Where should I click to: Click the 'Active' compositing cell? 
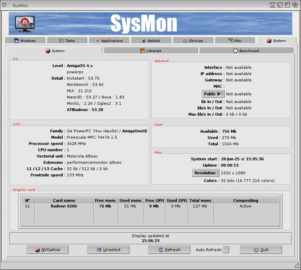(x=245, y=206)
